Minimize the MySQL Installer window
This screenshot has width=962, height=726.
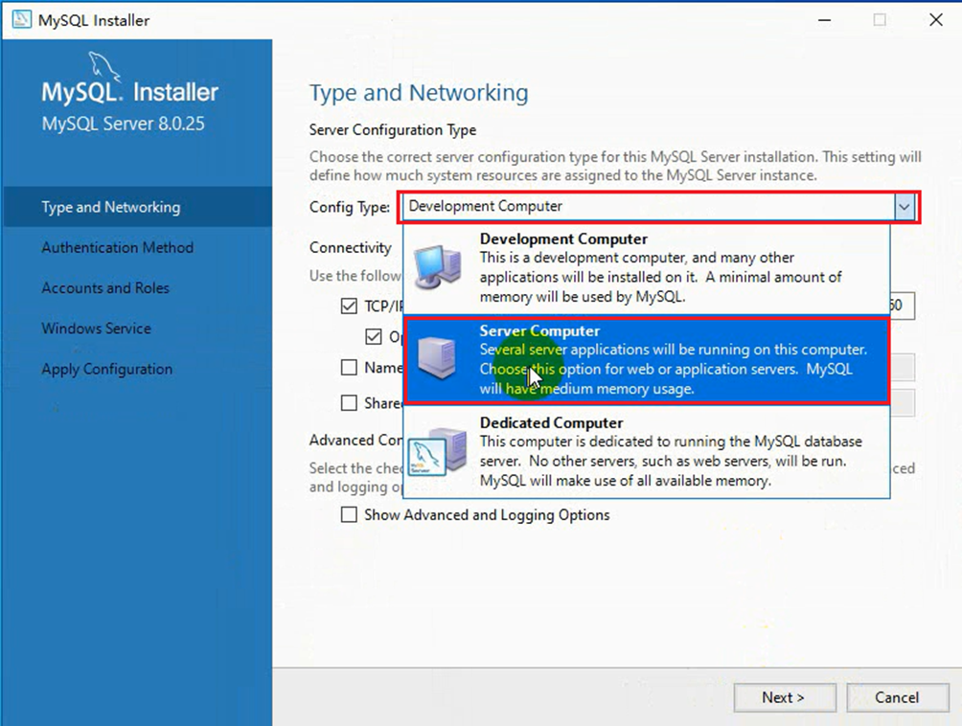click(825, 19)
